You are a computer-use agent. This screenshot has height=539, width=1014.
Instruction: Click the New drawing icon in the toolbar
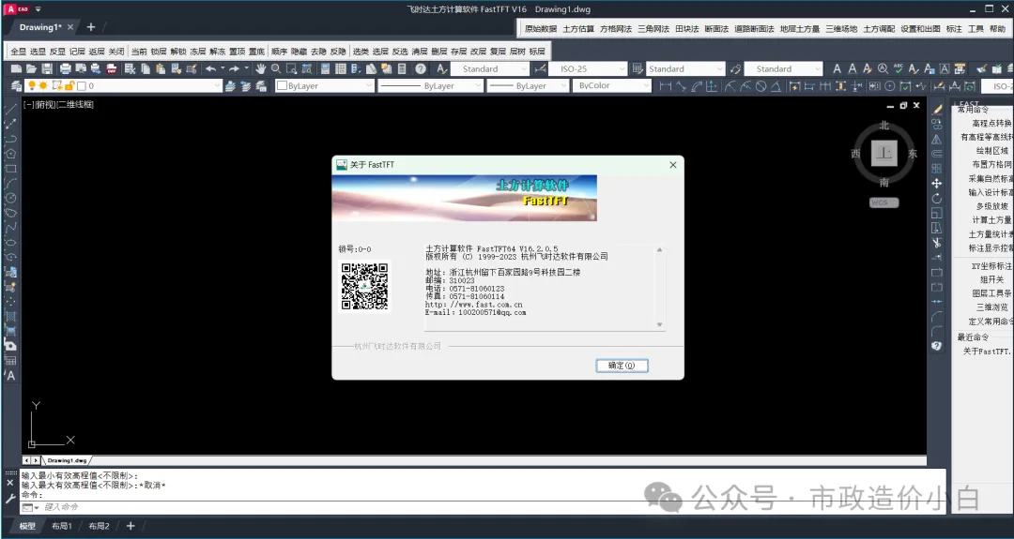click(x=16, y=68)
